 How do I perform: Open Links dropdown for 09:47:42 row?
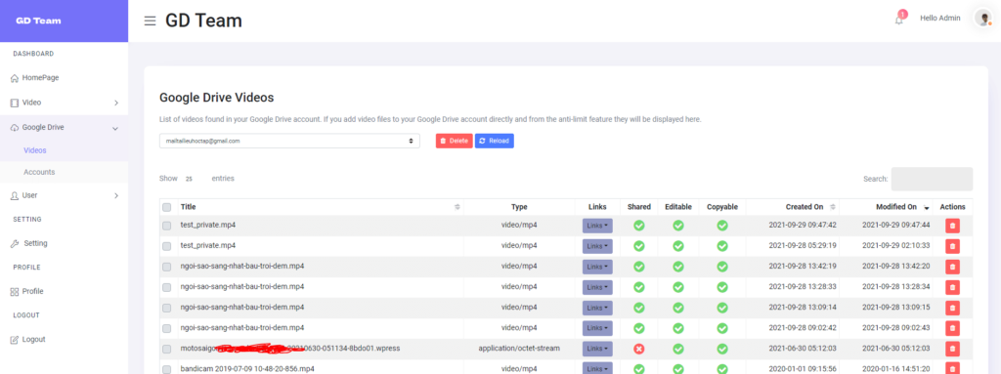tap(597, 226)
